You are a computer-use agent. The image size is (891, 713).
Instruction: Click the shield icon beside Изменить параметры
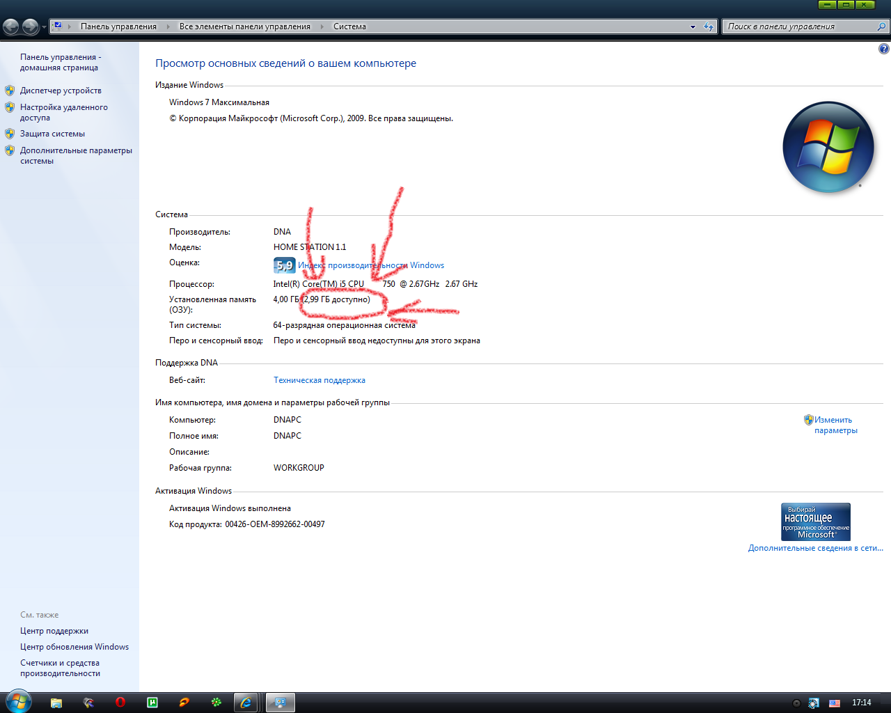coord(809,420)
